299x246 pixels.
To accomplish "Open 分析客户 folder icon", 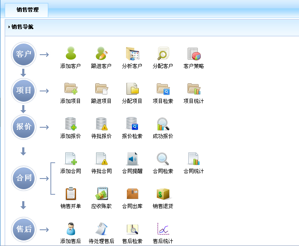I will click(x=132, y=53).
